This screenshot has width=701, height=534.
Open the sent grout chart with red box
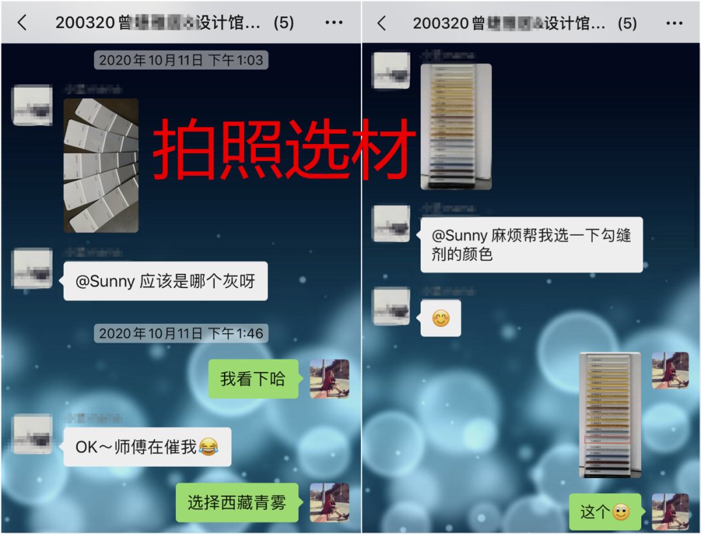[x=609, y=415]
